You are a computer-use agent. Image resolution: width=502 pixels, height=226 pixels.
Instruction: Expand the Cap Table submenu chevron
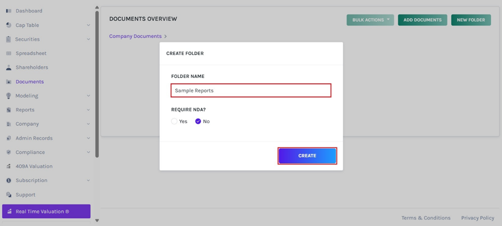point(88,25)
